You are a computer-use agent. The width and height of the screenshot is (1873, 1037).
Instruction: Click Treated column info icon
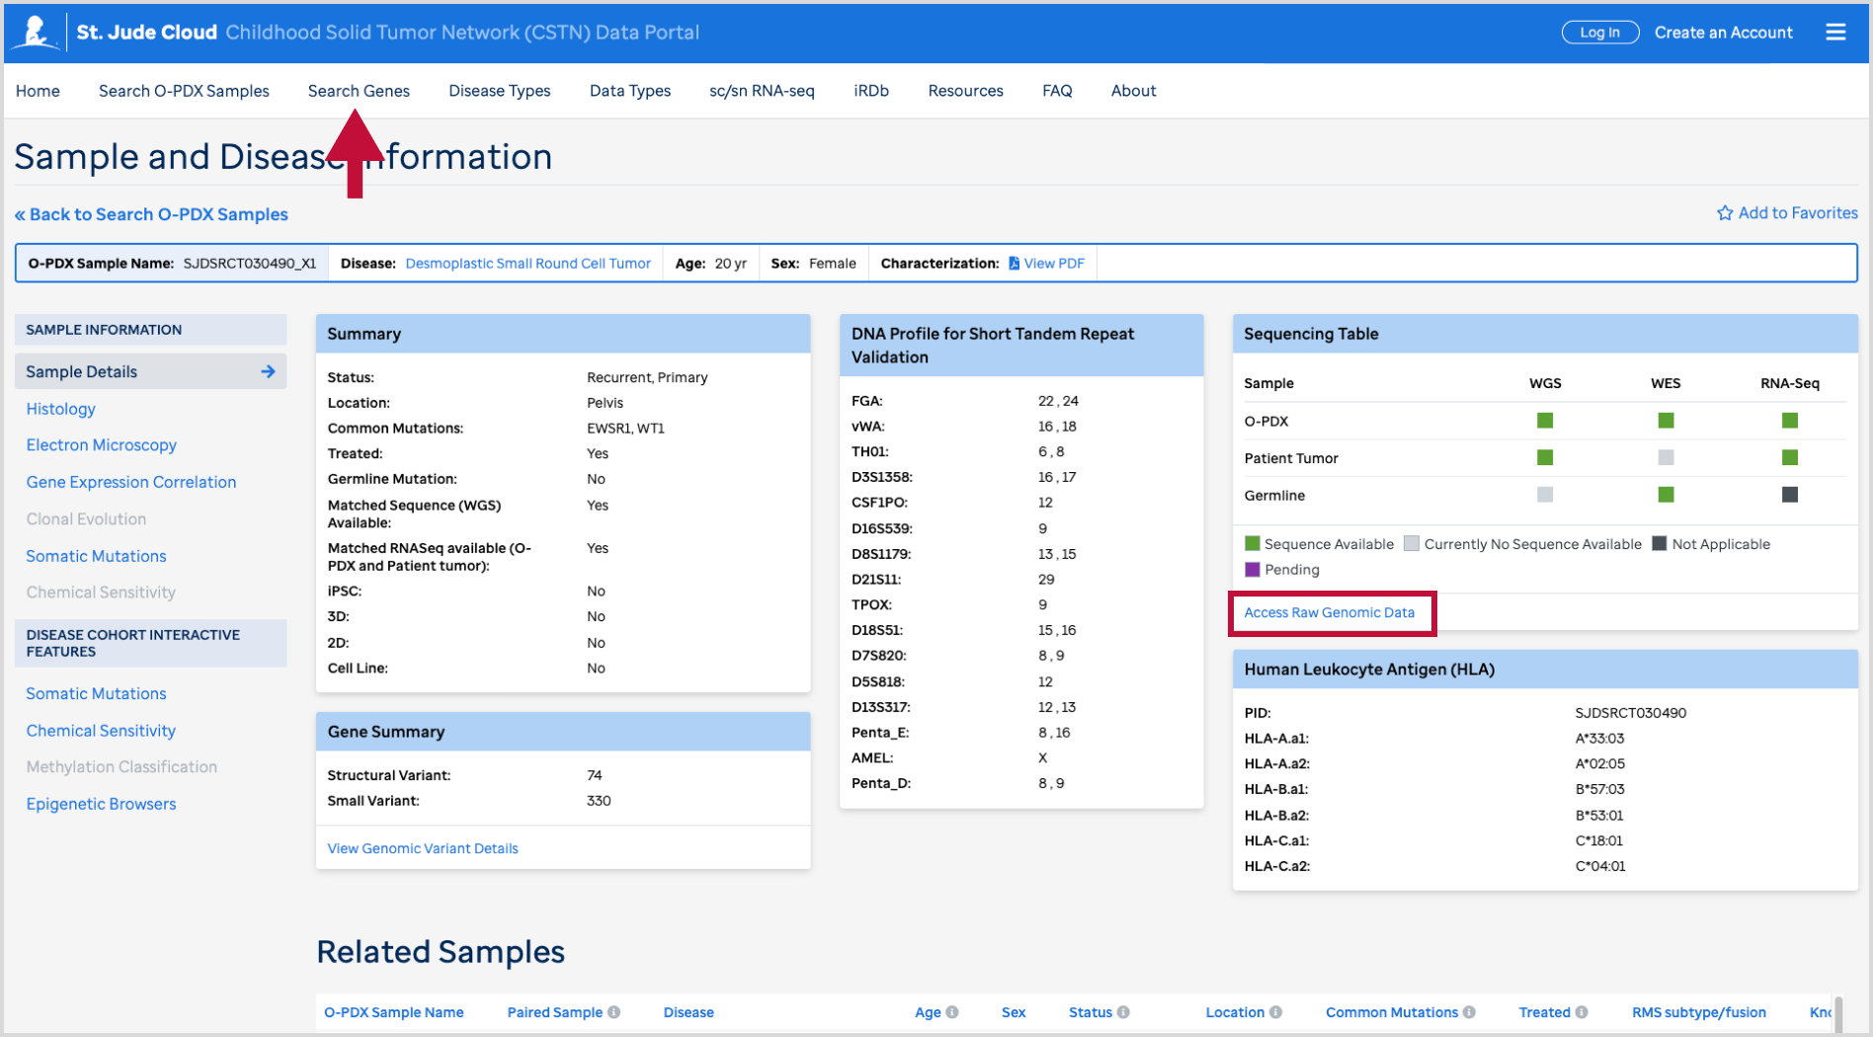[1582, 1012]
